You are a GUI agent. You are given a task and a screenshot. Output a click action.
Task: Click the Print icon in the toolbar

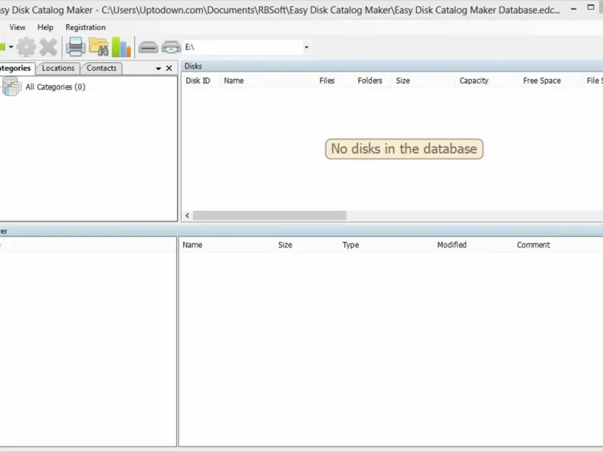click(x=75, y=47)
